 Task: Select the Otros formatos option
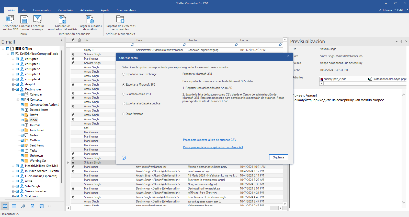point(133,114)
